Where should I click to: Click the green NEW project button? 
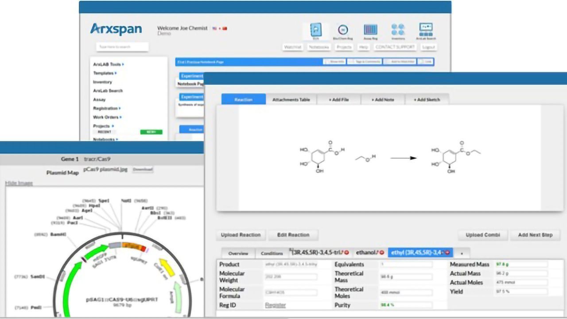point(151,132)
